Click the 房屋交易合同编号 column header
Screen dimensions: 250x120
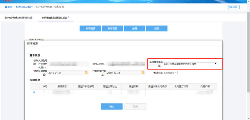pos(157,86)
